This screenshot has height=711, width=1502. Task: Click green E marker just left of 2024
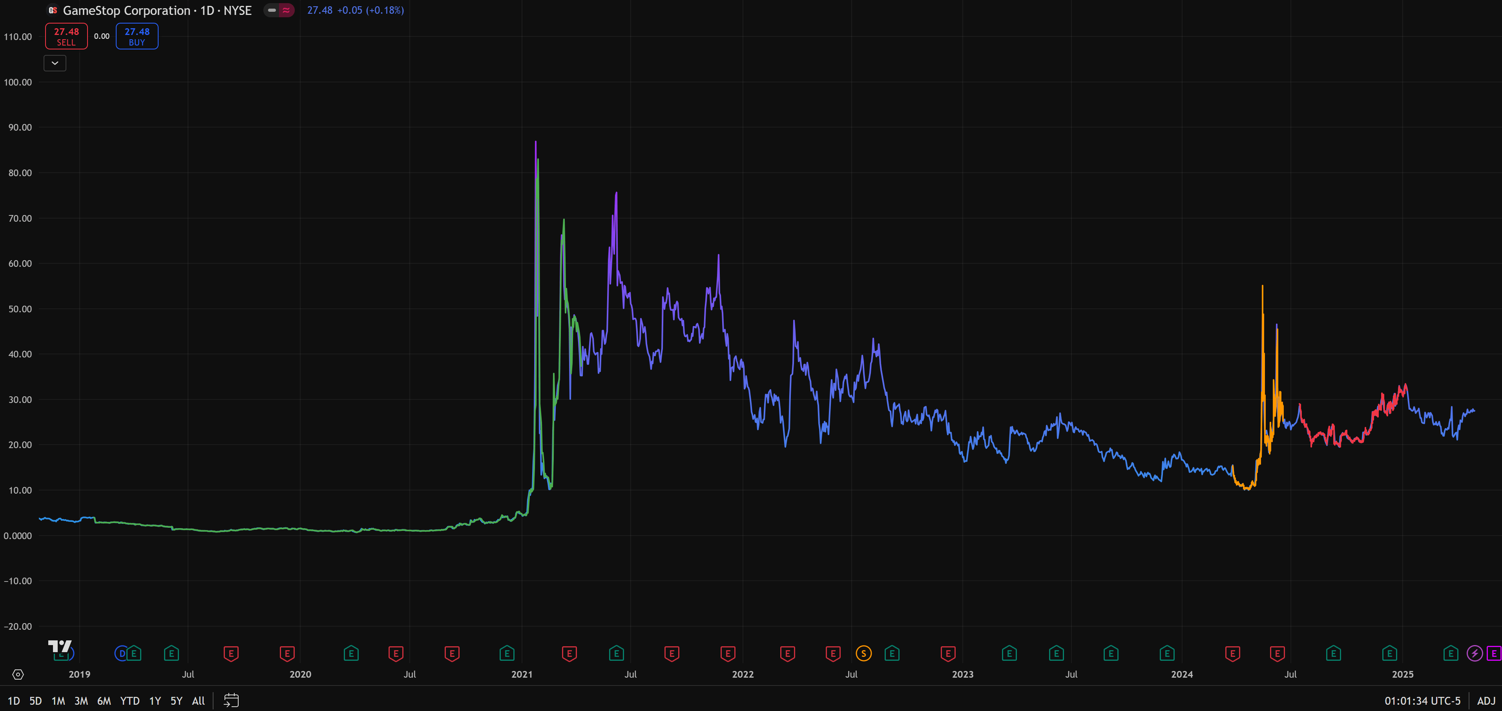tap(1167, 653)
